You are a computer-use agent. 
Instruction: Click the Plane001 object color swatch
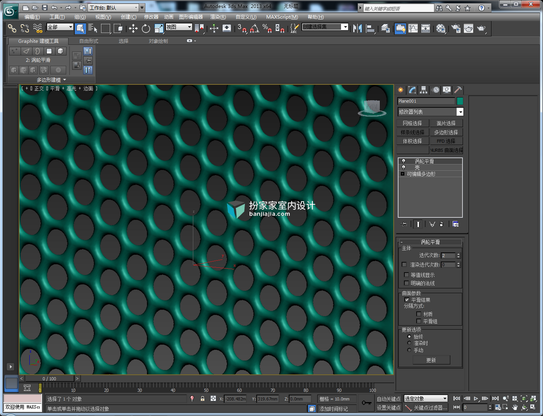pyautogui.click(x=460, y=101)
